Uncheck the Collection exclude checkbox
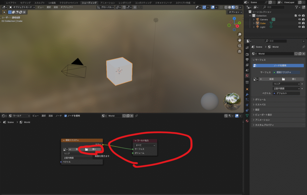The image size is (307, 195). [x=296, y=16]
